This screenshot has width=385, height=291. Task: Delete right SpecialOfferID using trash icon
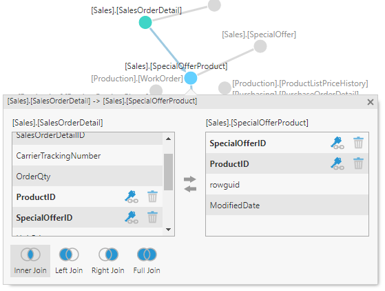[x=358, y=143]
